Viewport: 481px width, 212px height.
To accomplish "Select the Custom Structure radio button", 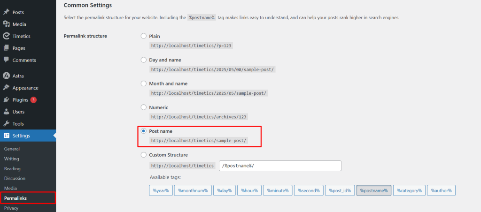I will [x=144, y=155].
